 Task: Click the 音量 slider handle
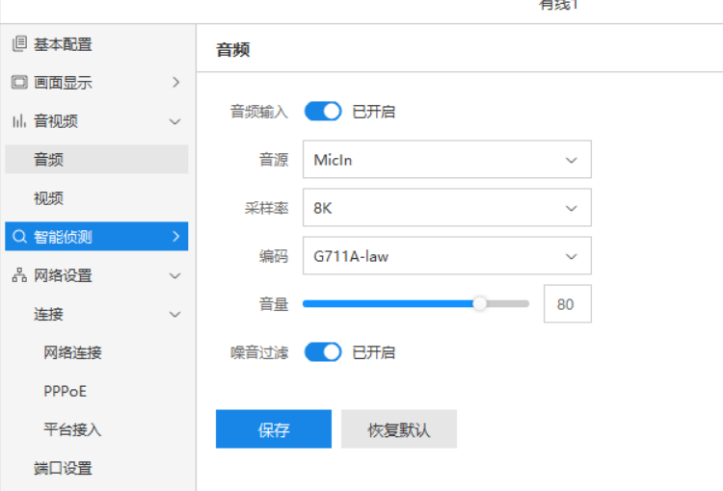[479, 303]
